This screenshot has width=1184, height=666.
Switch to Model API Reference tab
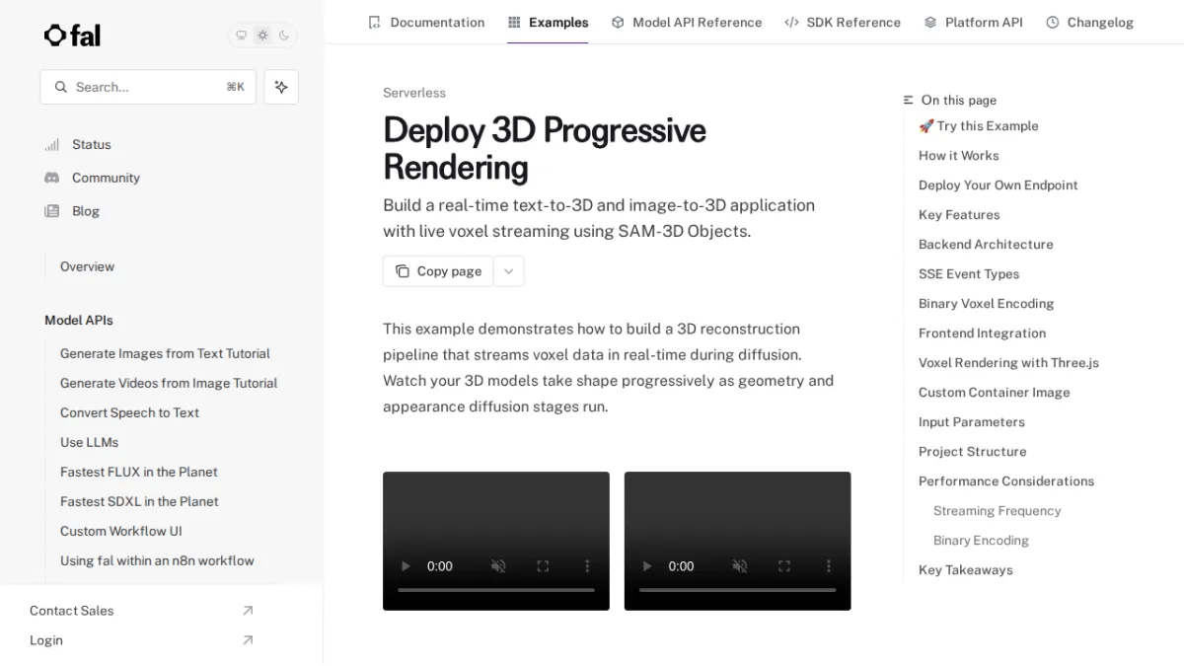click(687, 22)
